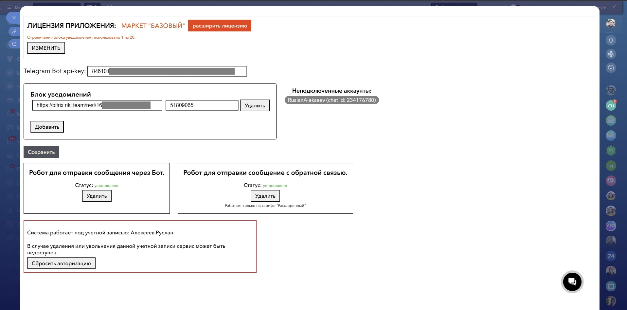Open the notifications bell
This screenshot has width=627, height=310.
click(x=611, y=40)
